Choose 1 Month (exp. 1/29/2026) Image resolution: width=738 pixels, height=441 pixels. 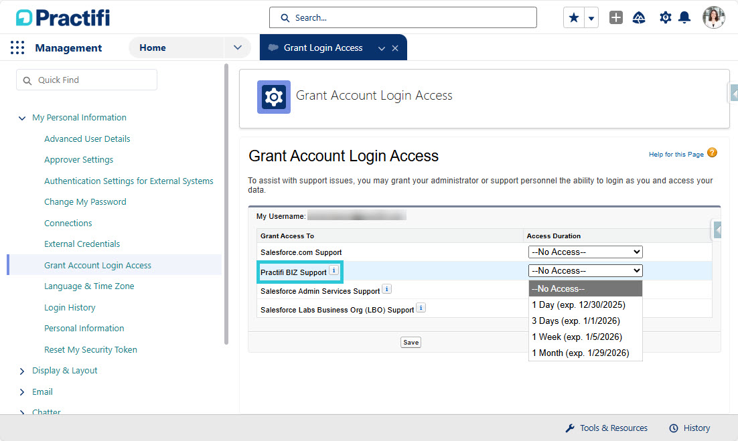[x=585, y=353]
